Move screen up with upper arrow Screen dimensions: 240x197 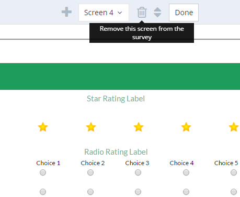pos(157,9)
